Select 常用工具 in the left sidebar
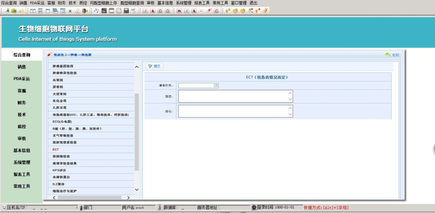Viewport: 435px width, 213px height. 22,186
